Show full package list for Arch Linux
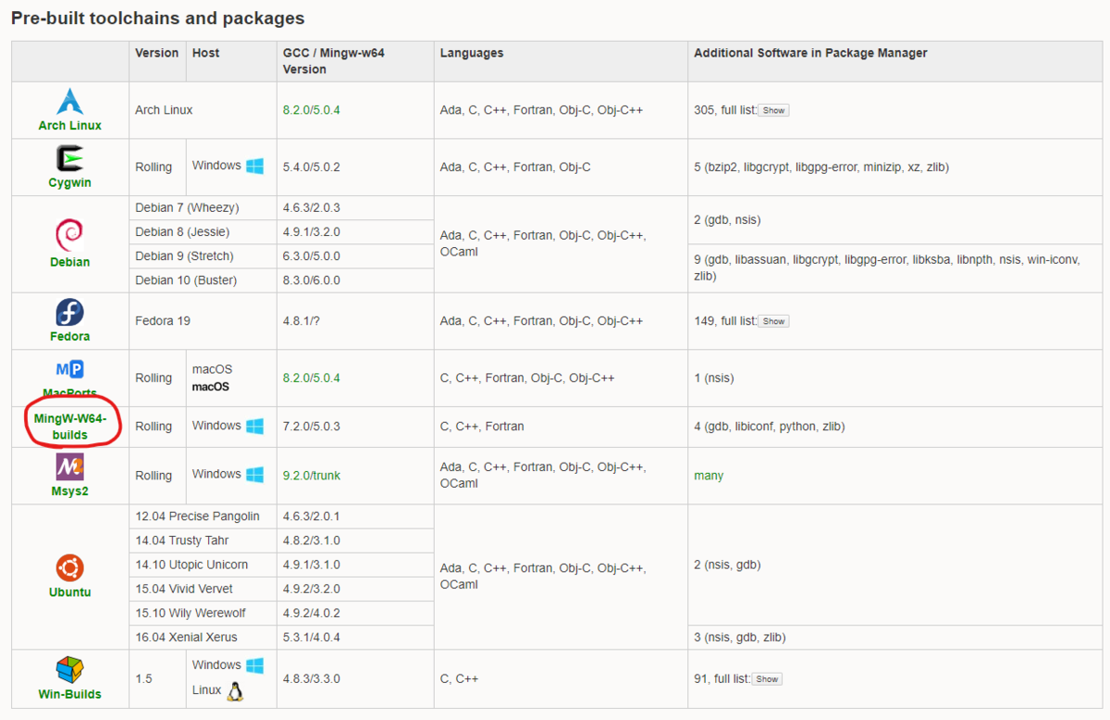Image resolution: width=1110 pixels, height=720 pixels. pos(773,110)
